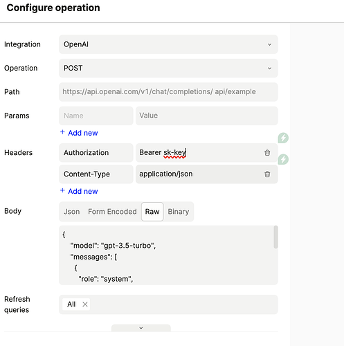This screenshot has height=346, width=344.
Task: Switch body type to Binary tab
Action: 179,212
